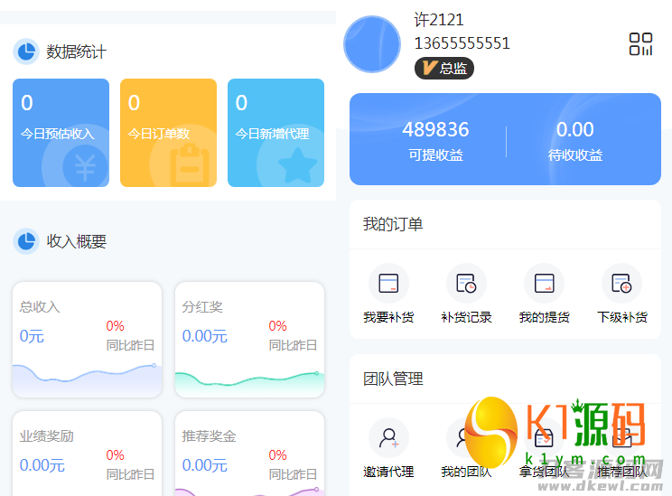Click the 总监 VIP badge

pyautogui.click(x=444, y=68)
